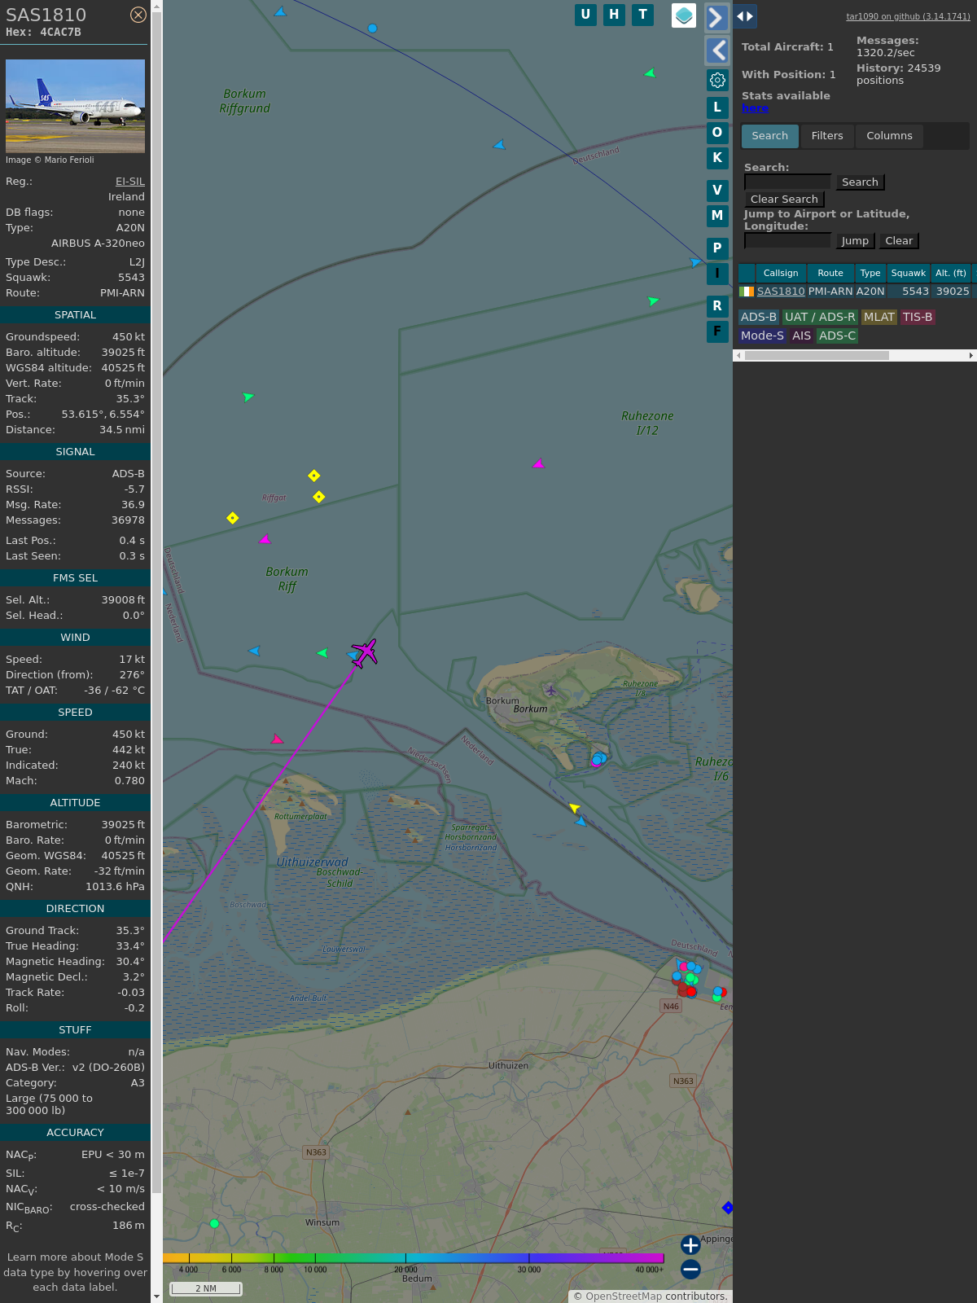
Task: Click the right-arrow sidebar expand icon
Action: tap(716, 17)
